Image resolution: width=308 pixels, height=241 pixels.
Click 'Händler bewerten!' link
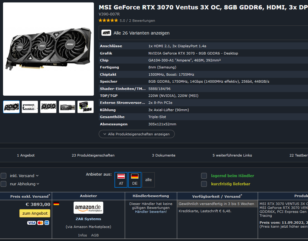(151, 212)
